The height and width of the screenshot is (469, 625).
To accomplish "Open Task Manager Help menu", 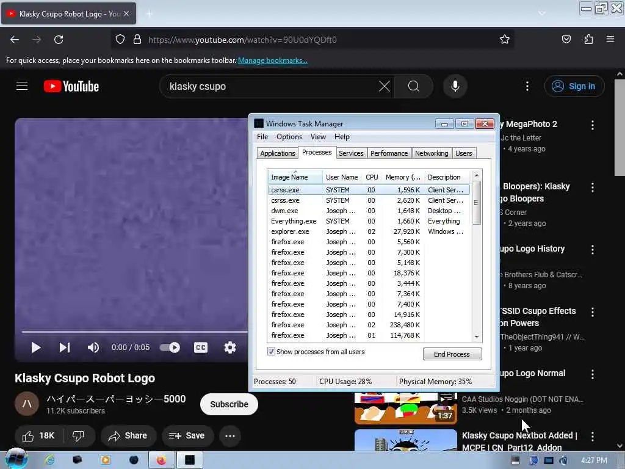I will pos(342,137).
